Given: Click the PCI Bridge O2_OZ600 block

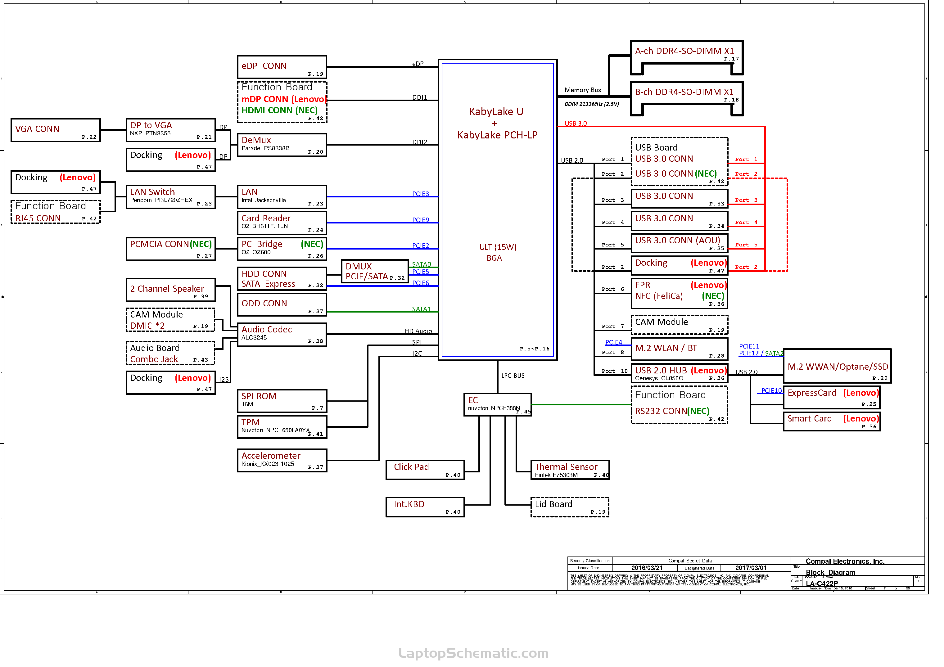Looking at the screenshot, I should point(282,249).
